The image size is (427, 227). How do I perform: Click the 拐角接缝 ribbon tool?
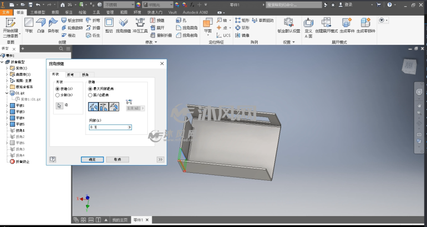[x=123, y=26]
